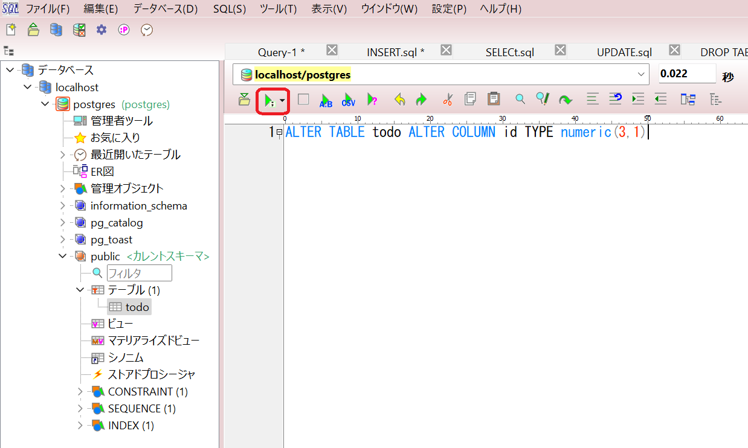Click the CSV export icon

click(x=348, y=99)
